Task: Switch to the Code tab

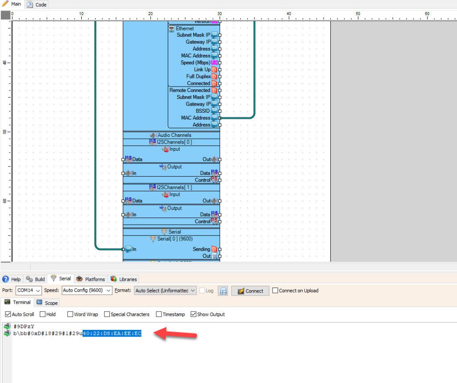Action: 37,4
